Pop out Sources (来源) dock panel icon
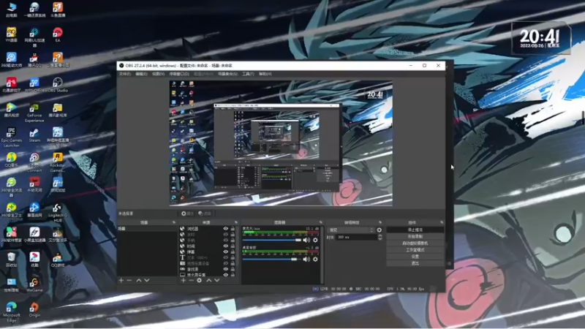Viewport: 585px width, 329px height. coord(235,222)
